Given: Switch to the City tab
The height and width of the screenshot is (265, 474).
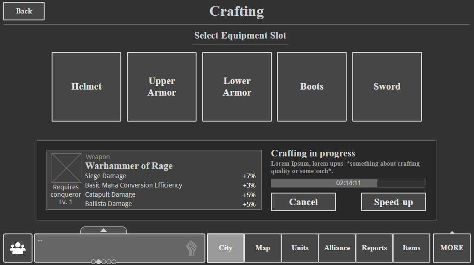Looking at the screenshot, I should coord(225,248).
